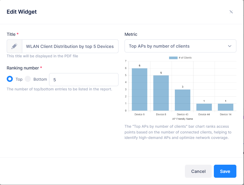244x185 pixels.
Task: Click the Save button
Action: pos(225,171)
